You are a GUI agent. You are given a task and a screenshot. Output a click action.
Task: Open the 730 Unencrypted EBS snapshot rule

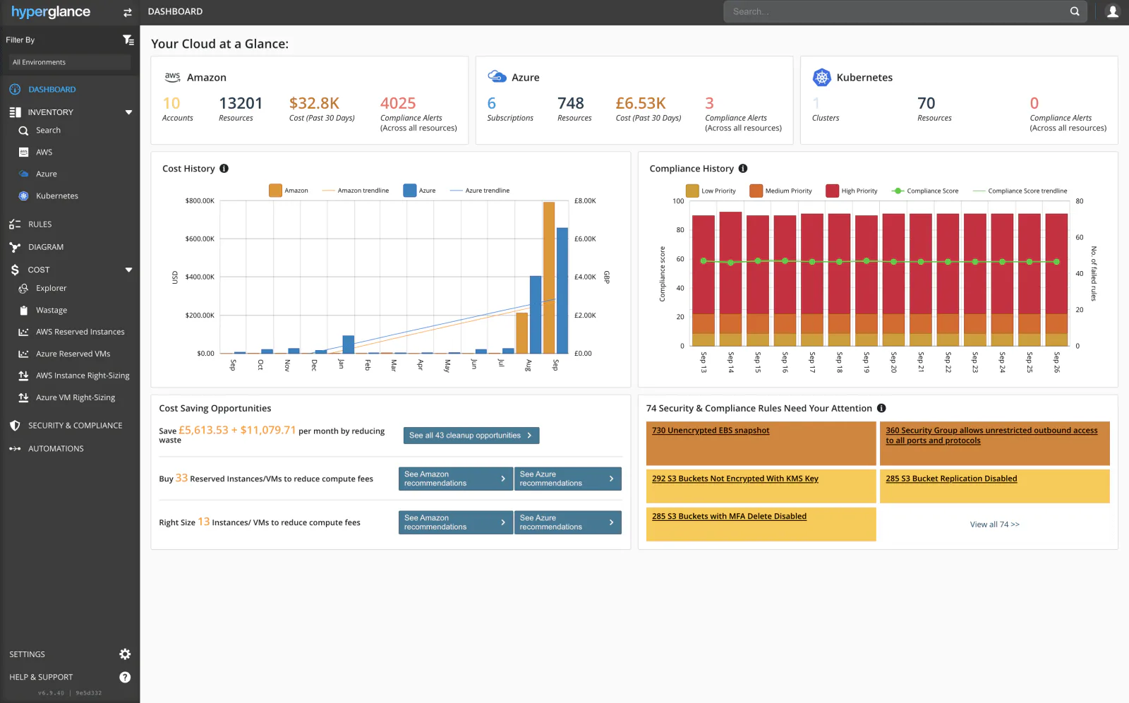click(709, 430)
